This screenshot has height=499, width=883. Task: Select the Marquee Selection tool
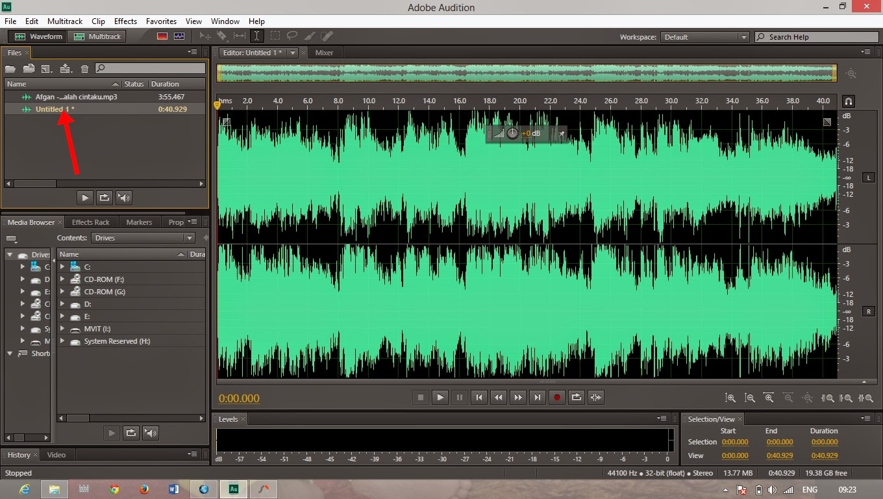coord(275,36)
